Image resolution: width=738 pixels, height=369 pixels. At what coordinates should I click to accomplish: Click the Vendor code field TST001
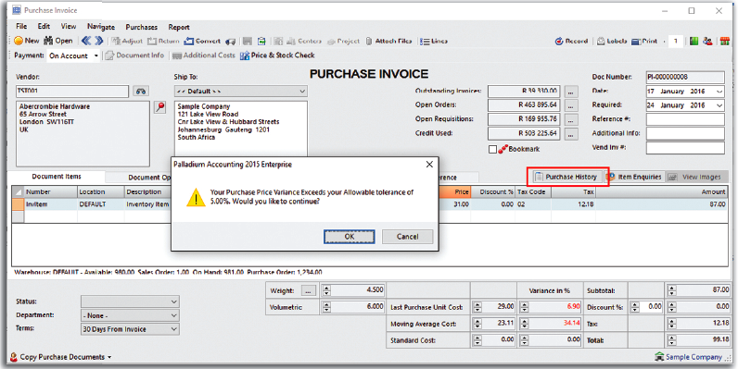(x=72, y=91)
